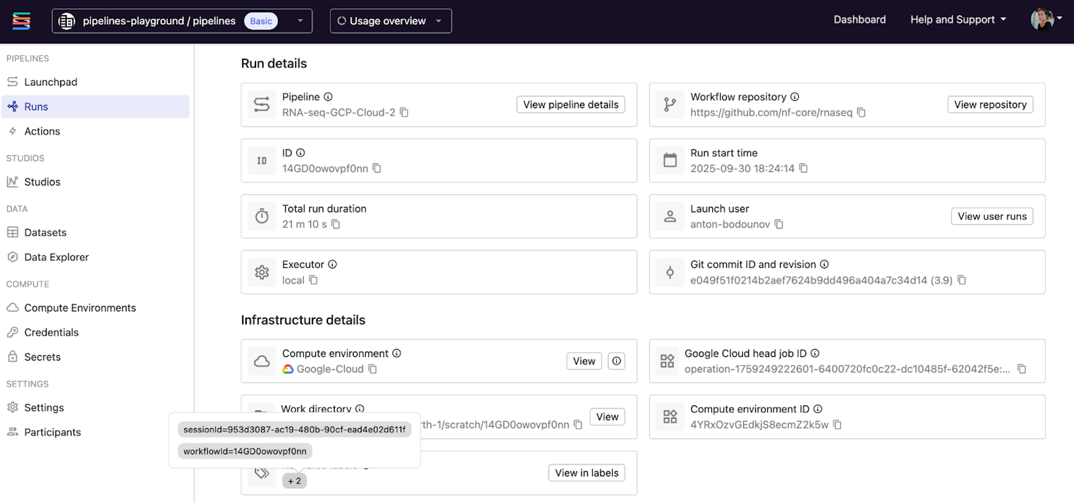Click the Basic plan badge
The height and width of the screenshot is (503, 1074).
point(261,21)
